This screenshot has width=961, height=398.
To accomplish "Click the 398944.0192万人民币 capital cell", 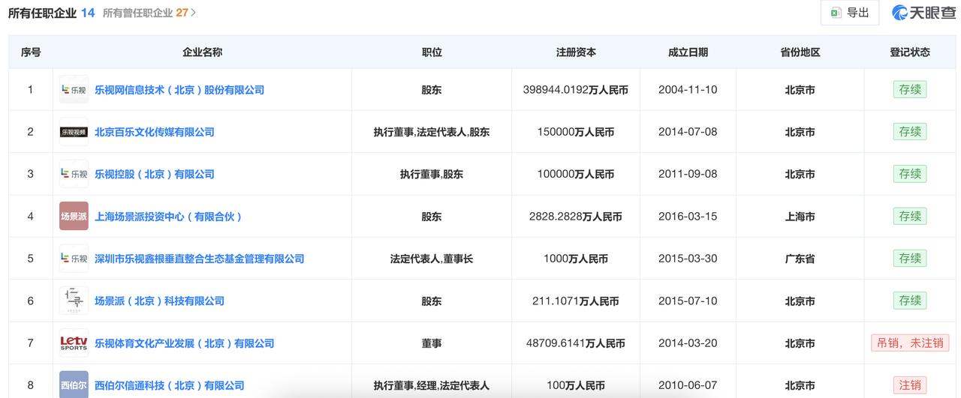I will (576, 90).
